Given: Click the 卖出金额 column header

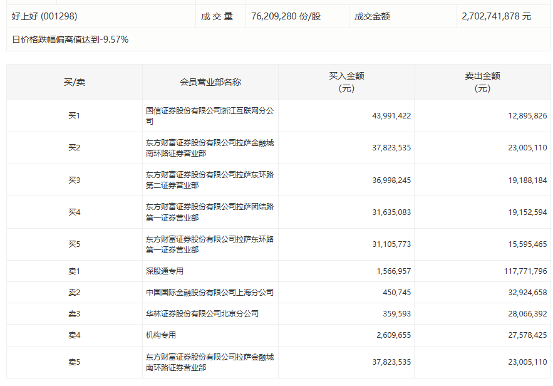Looking at the screenshot, I should 482,82.
